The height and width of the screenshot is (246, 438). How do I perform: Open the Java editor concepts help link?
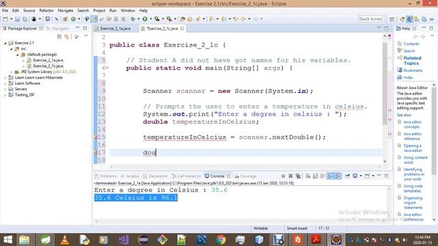tap(413, 124)
